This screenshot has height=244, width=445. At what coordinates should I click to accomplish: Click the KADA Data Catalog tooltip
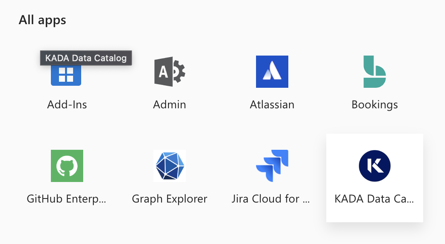(x=86, y=58)
